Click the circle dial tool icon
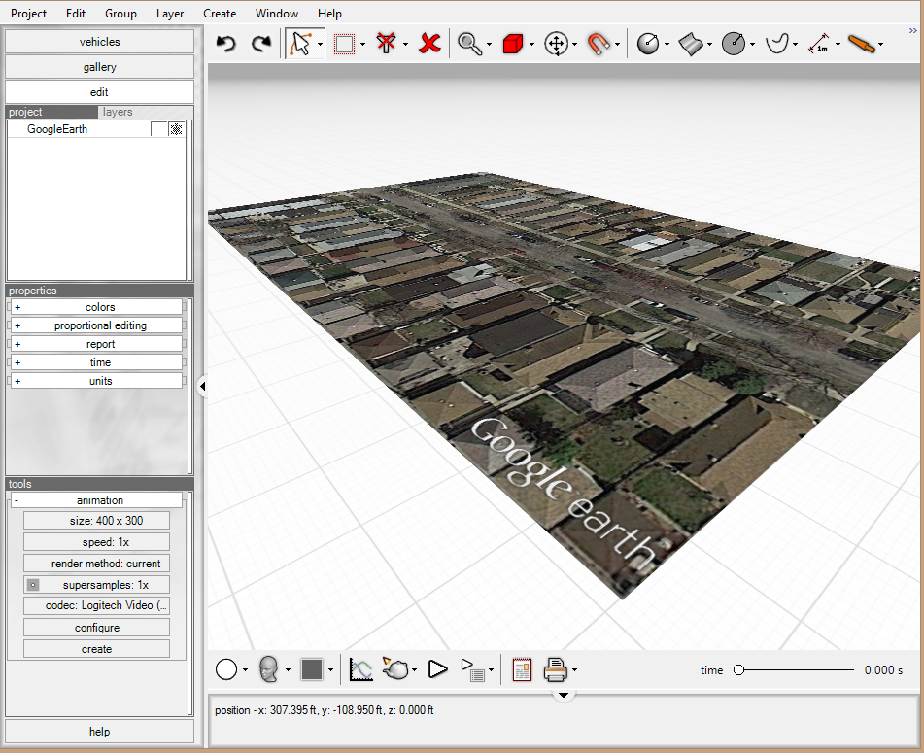Viewport: 924px width, 753px height. [x=648, y=44]
